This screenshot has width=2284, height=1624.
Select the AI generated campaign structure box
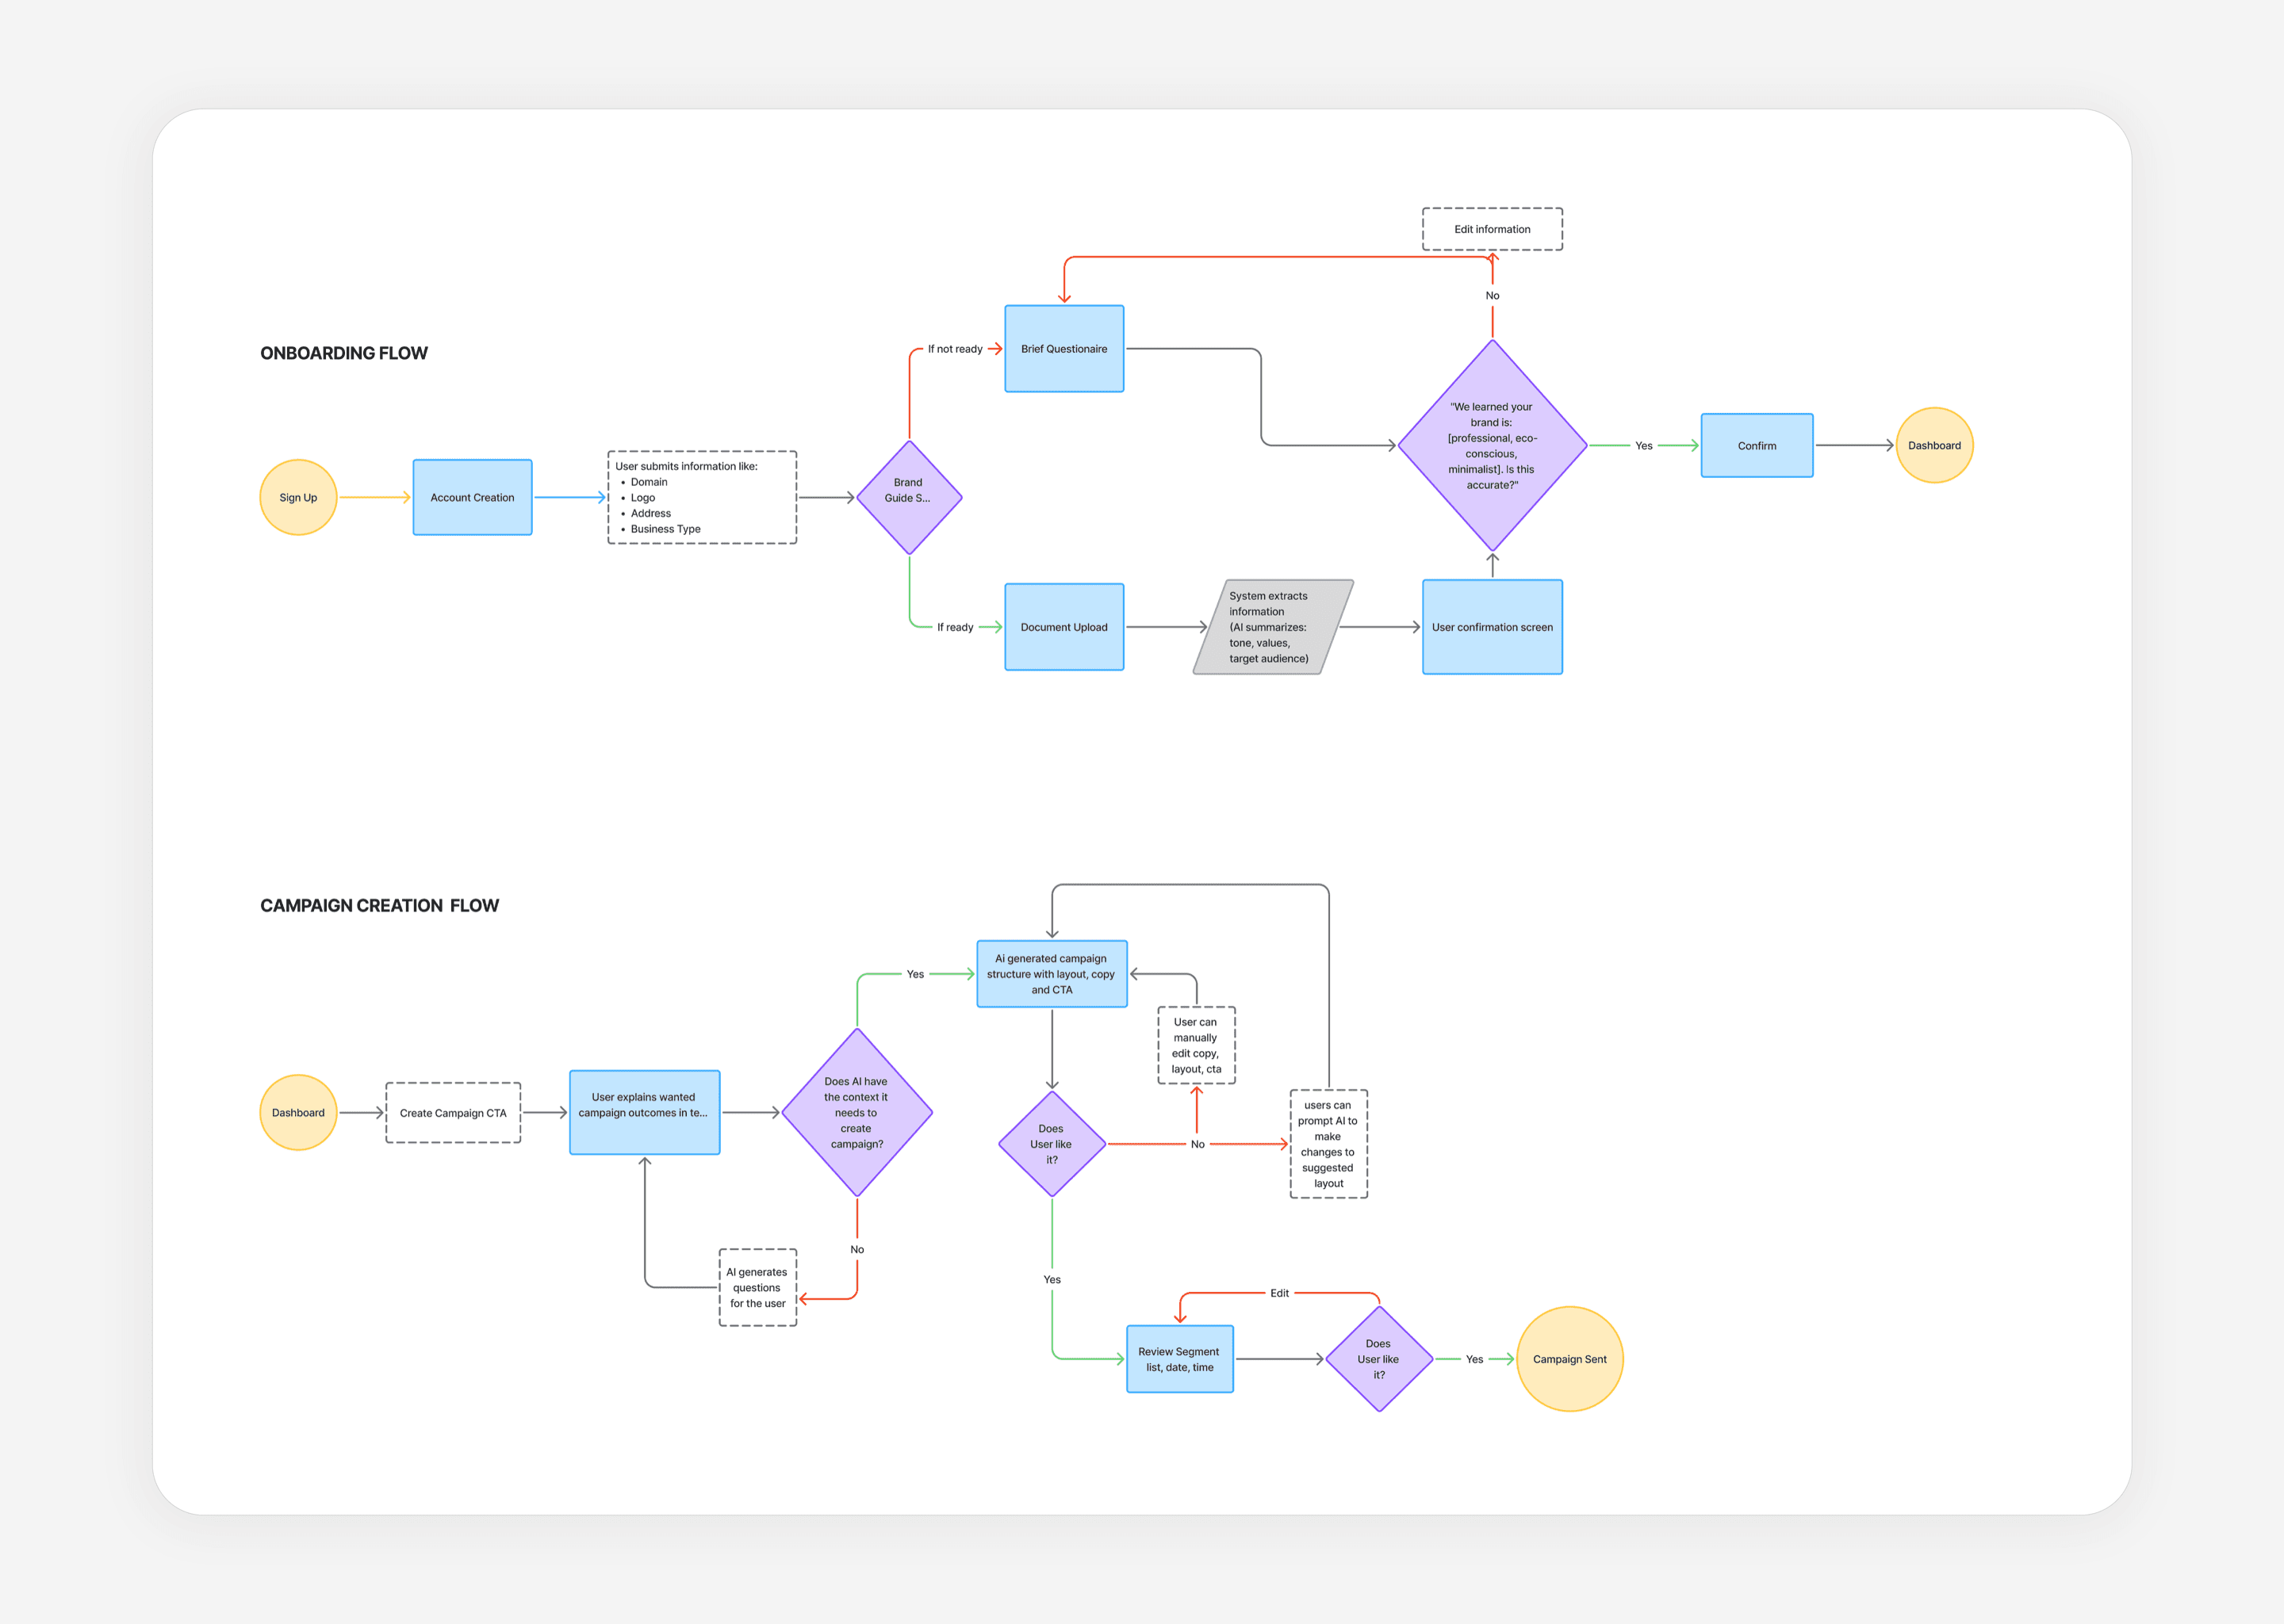(1052, 973)
